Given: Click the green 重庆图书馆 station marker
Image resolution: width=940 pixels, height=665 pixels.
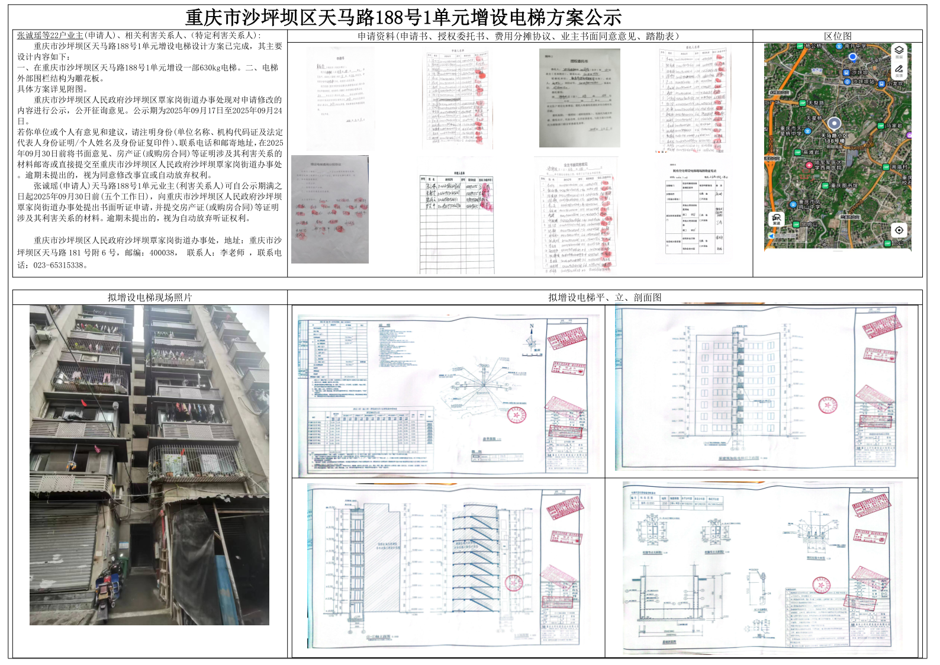Looking at the screenshot, I should tap(826, 185).
